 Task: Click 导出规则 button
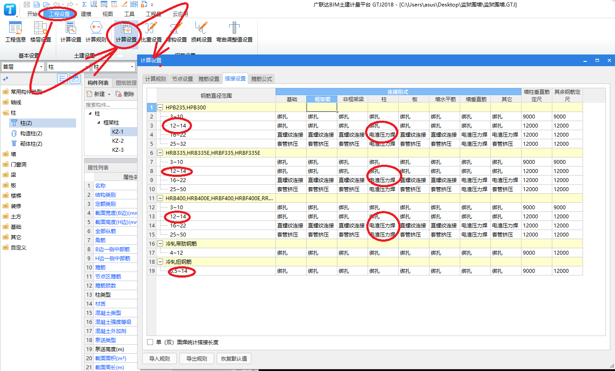click(x=197, y=358)
